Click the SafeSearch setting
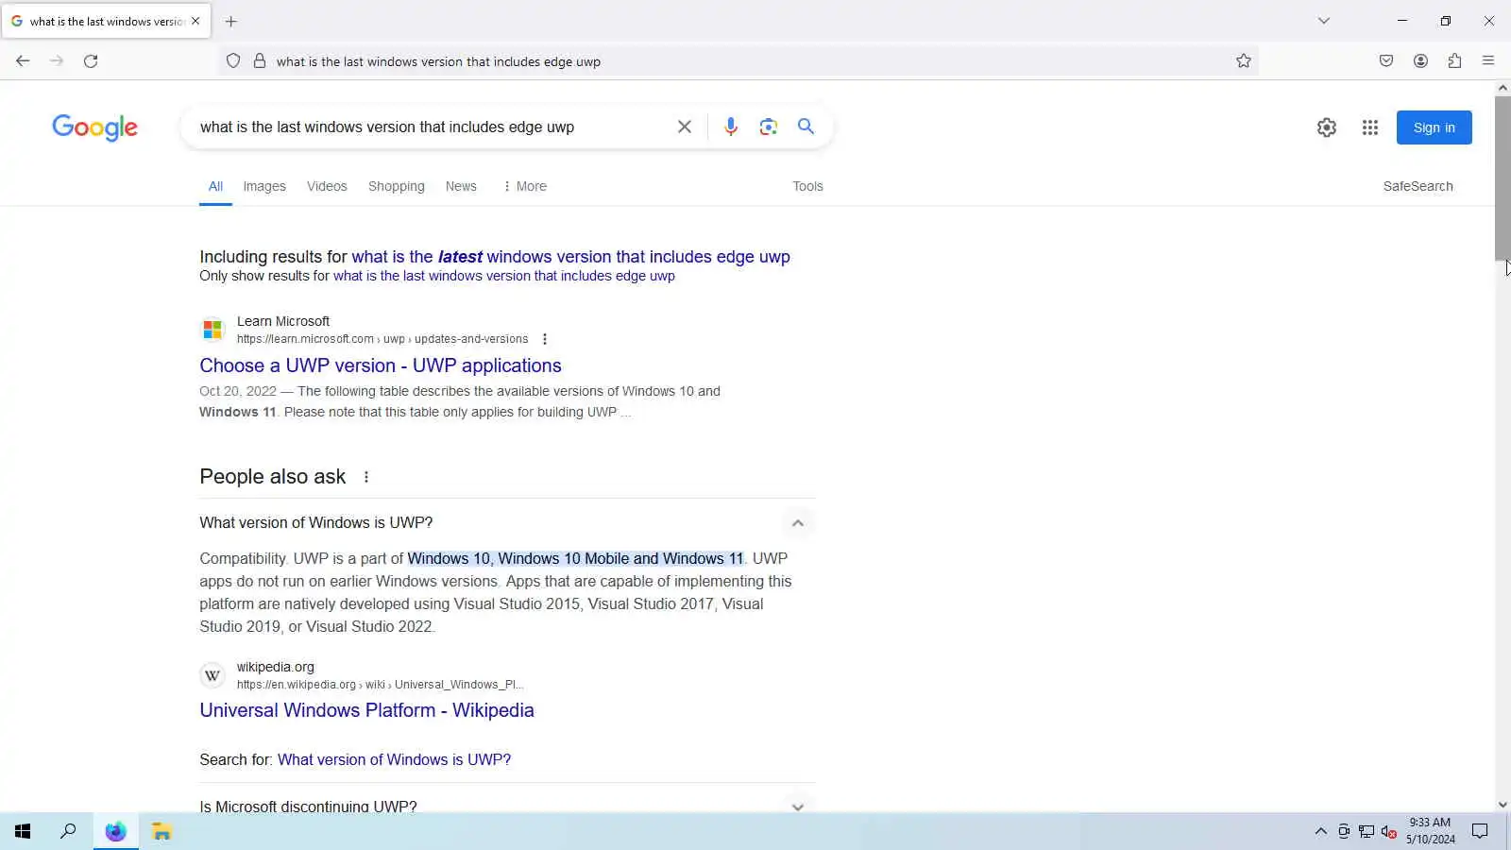The height and width of the screenshot is (850, 1511). (x=1418, y=186)
